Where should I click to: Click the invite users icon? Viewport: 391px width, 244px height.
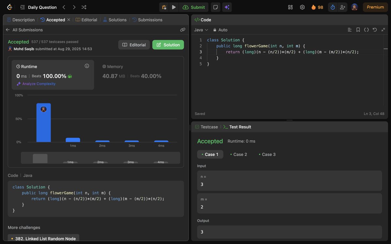click(342, 7)
